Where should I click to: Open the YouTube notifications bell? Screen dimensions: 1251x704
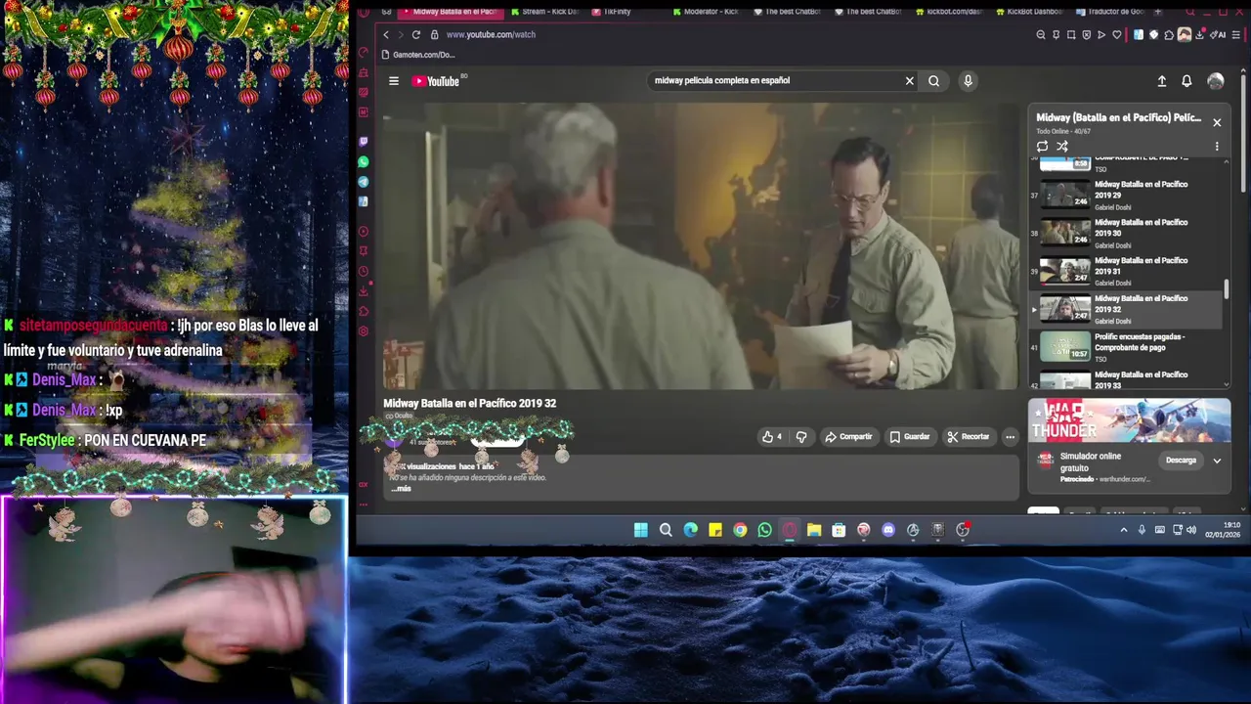click(1186, 81)
